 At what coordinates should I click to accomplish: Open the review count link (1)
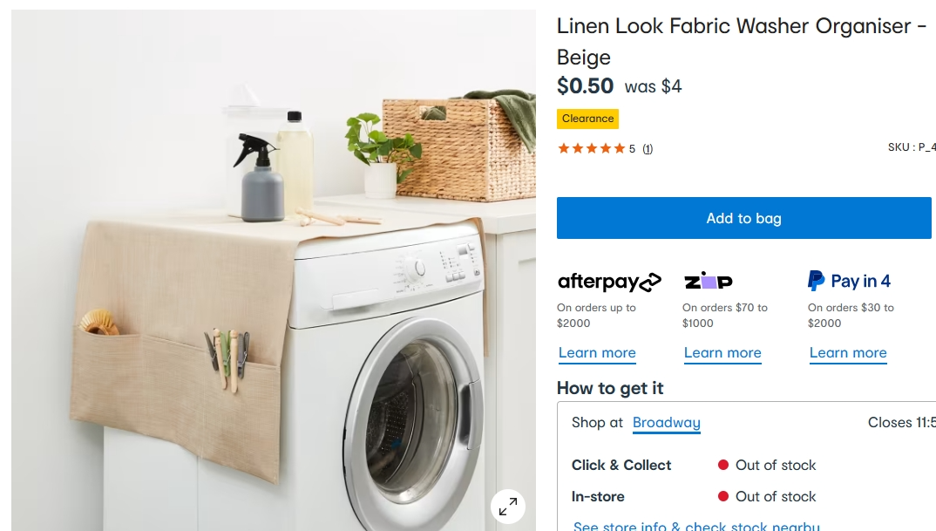(x=648, y=149)
